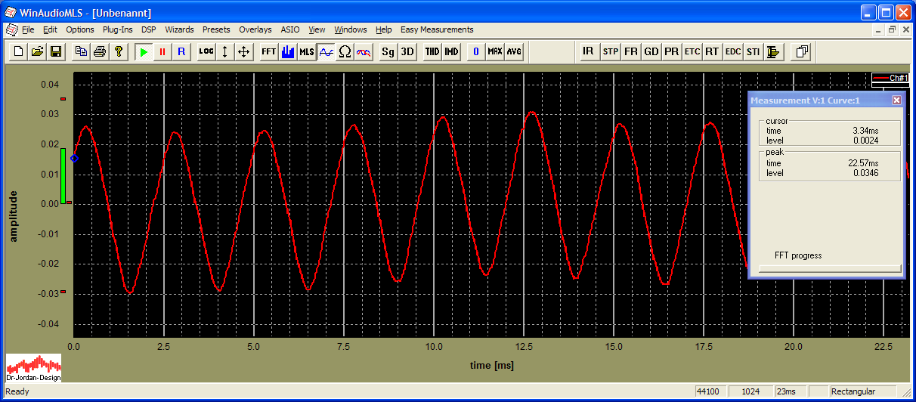Viewport: 916px width, 402px height.
Task: Open the Wizards menu
Action: 179,30
